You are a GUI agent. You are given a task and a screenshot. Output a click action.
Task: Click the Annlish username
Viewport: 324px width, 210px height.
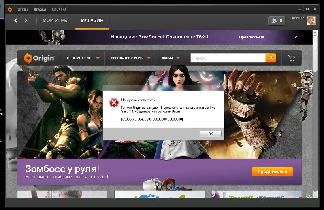click(x=298, y=18)
